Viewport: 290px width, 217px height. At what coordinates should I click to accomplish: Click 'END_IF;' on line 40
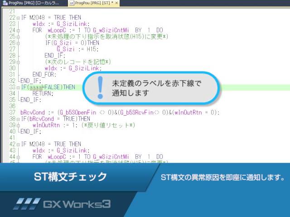[31, 132]
